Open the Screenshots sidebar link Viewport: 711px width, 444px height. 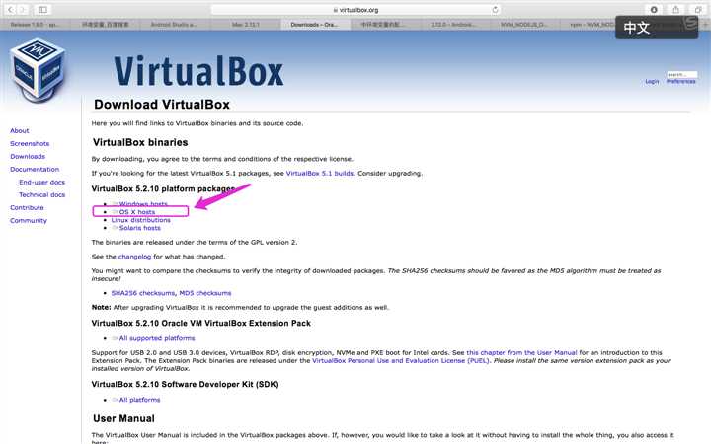30,144
